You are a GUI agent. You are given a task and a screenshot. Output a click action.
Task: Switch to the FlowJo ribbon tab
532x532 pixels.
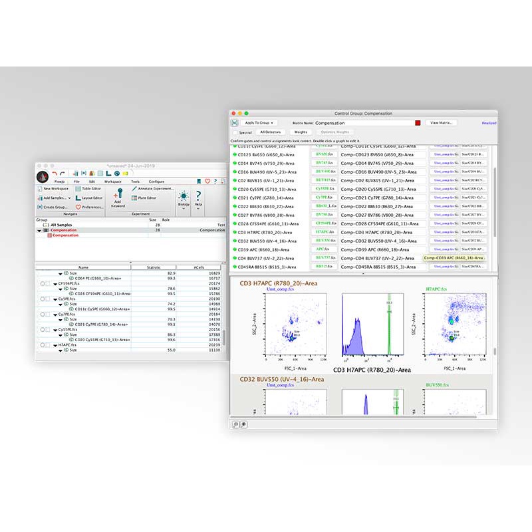(x=59, y=182)
